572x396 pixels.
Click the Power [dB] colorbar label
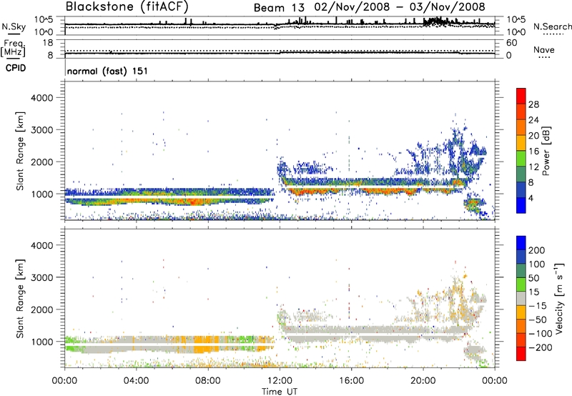point(546,151)
